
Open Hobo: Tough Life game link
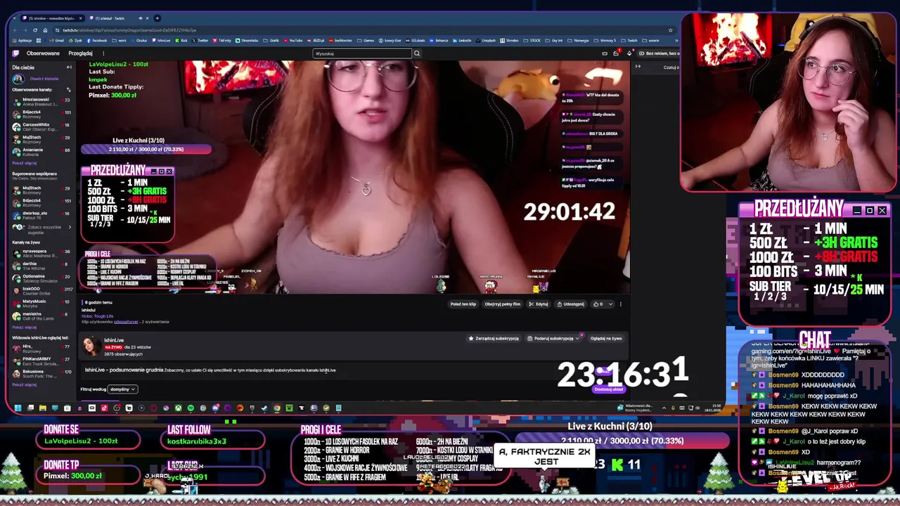click(x=98, y=316)
